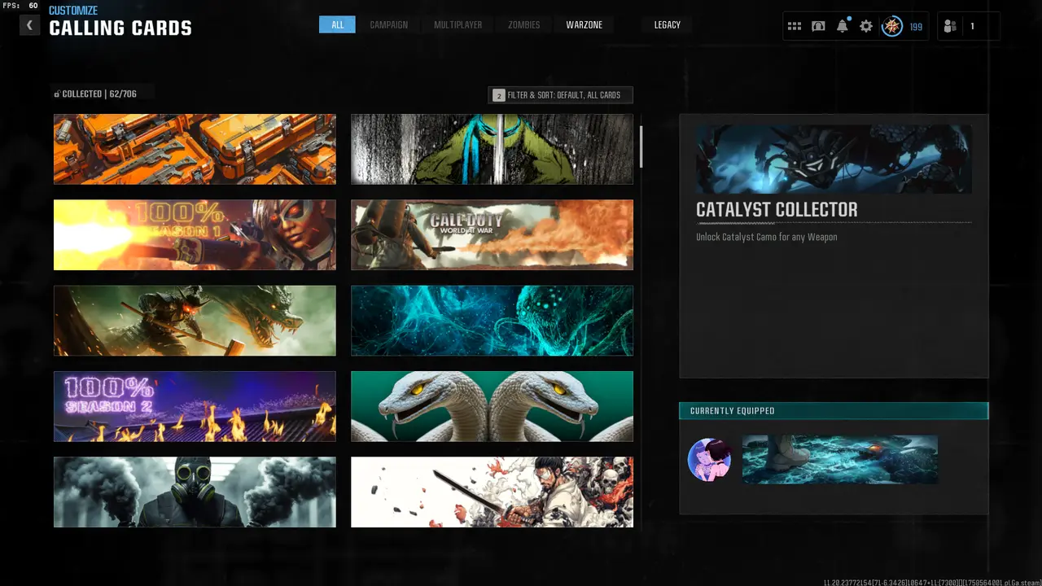Click the player level 199 number
Screen dimensions: 1042x586
[x=916, y=27]
